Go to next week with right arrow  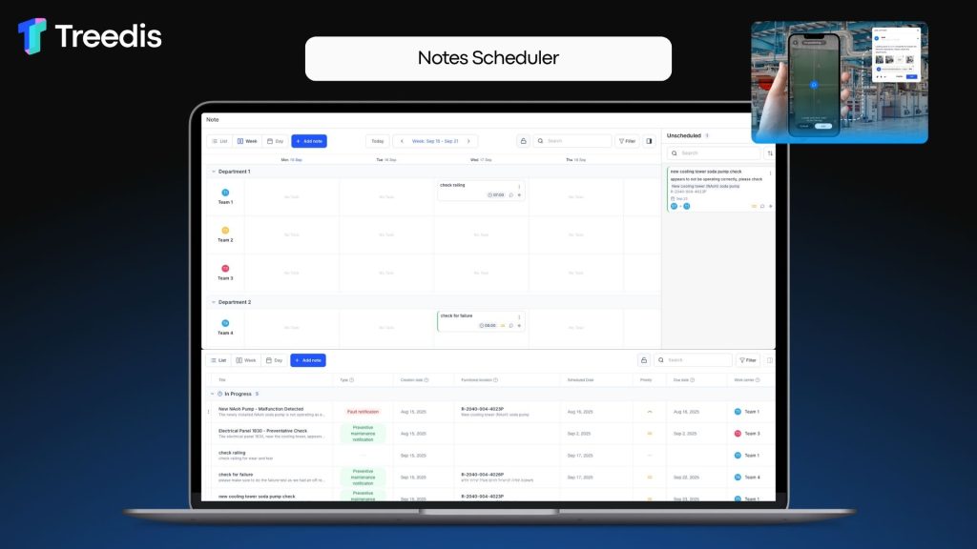468,141
